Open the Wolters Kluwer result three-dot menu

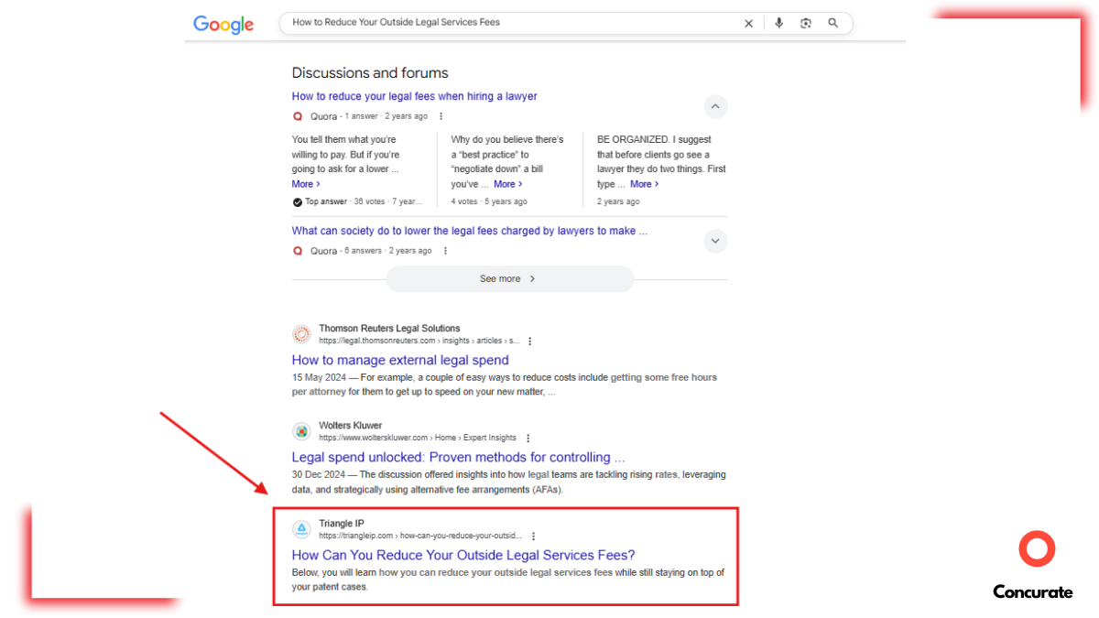click(528, 439)
